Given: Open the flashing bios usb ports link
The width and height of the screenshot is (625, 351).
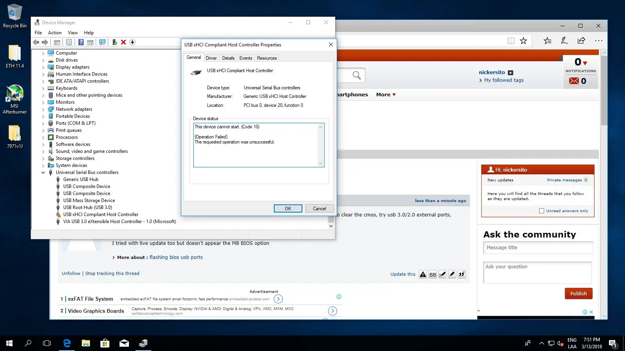Looking at the screenshot, I should pyautogui.click(x=176, y=257).
